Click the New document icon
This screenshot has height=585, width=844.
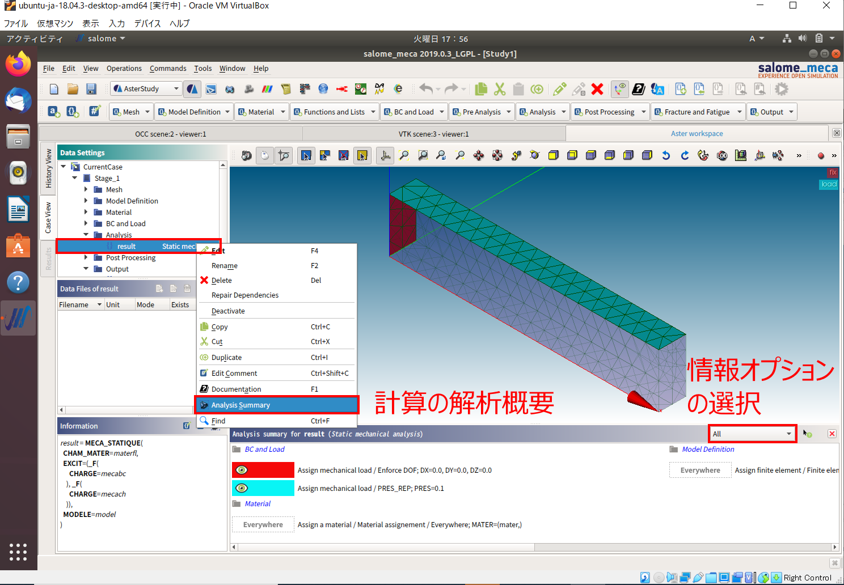coord(54,89)
